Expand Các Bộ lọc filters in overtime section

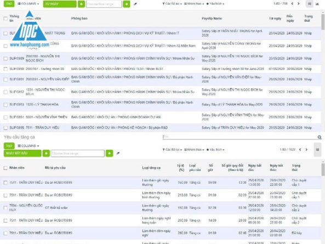pyautogui.click(x=172, y=150)
